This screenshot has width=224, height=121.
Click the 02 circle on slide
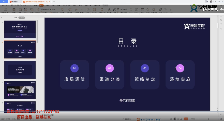(110, 68)
